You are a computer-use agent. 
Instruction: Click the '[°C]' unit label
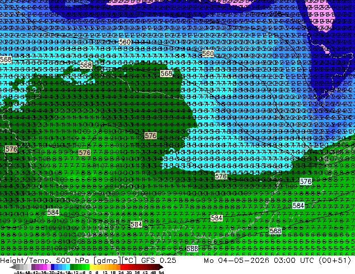click(x=129, y=260)
